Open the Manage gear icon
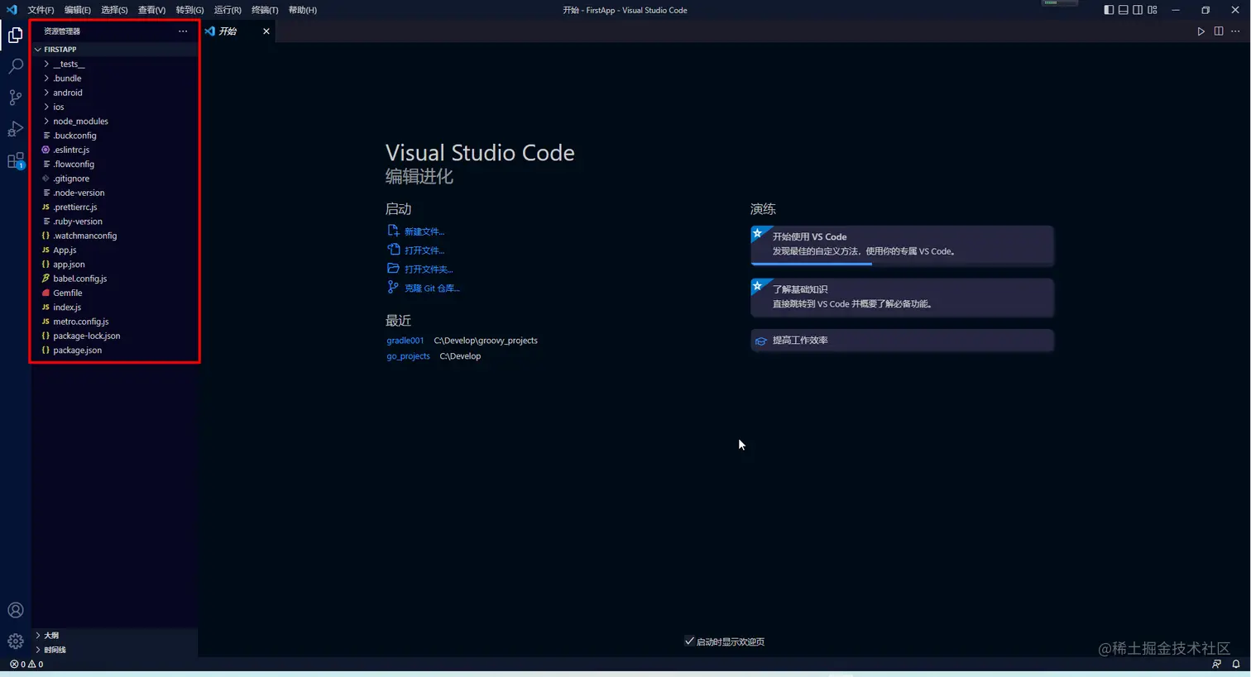This screenshot has height=677, width=1251. click(x=15, y=641)
